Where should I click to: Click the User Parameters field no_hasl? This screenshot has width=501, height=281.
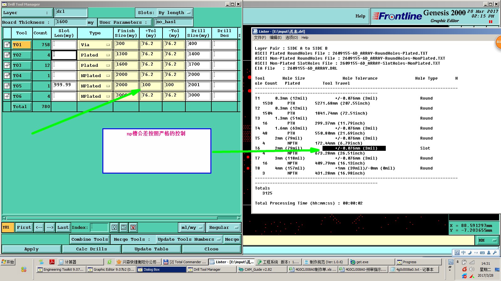(174, 22)
